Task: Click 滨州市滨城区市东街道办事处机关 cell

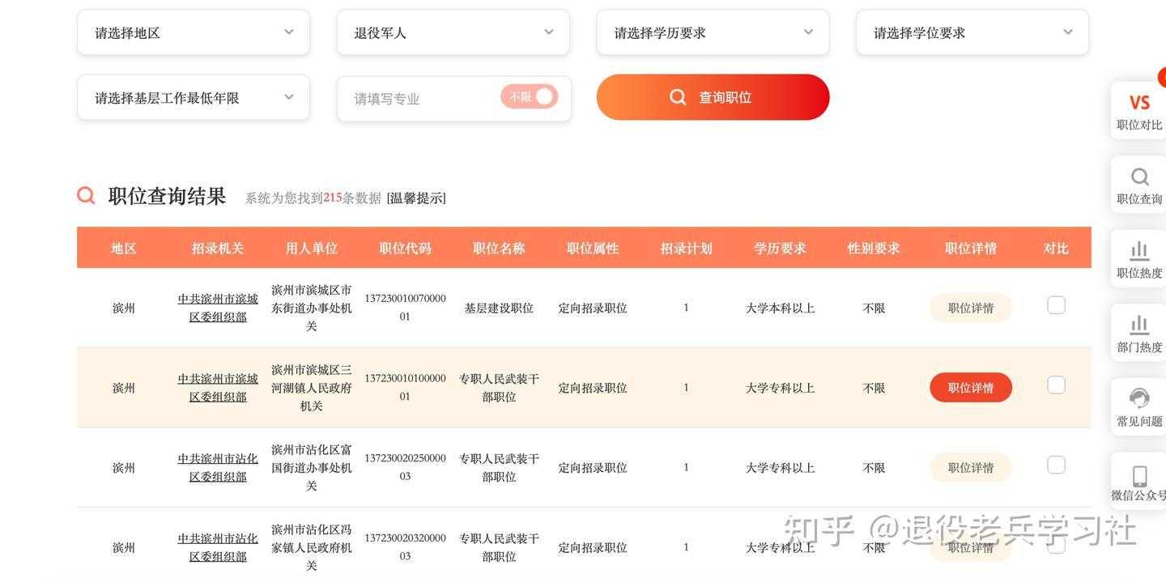Action: click(312, 308)
